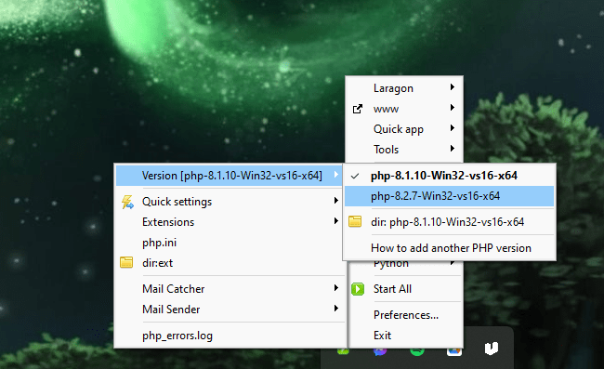Open the Extensions submenu
The height and width of the screenshot is (369, 604).
click(x=229, y=222)
